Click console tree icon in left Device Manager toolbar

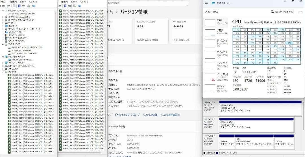click(x=9, y=6)
